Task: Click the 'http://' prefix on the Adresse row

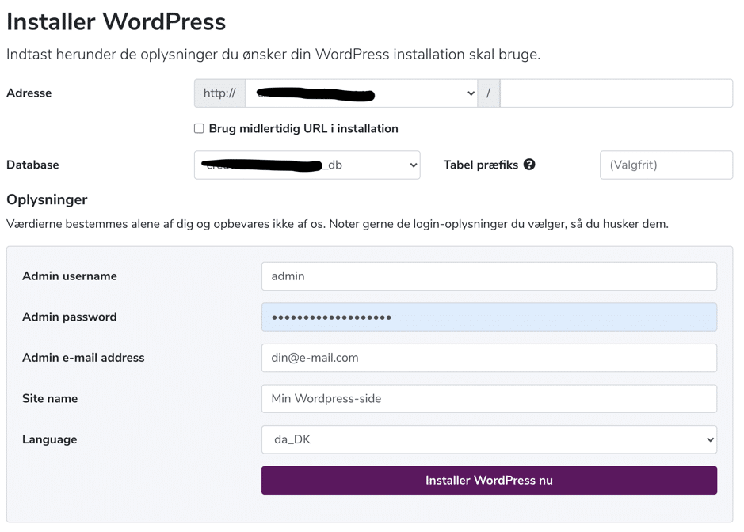Action: pyautogui.click(x=219, y=93)
